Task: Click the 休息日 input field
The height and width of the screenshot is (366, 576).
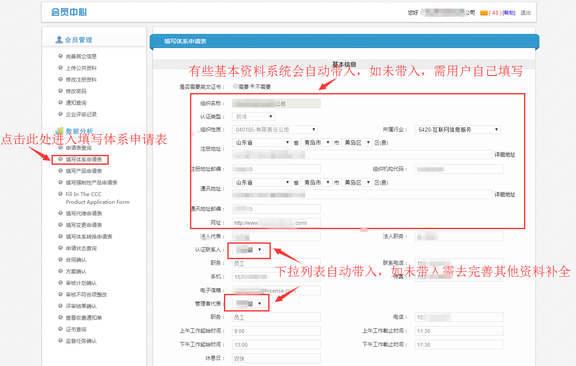Action: tap(276, 359)
